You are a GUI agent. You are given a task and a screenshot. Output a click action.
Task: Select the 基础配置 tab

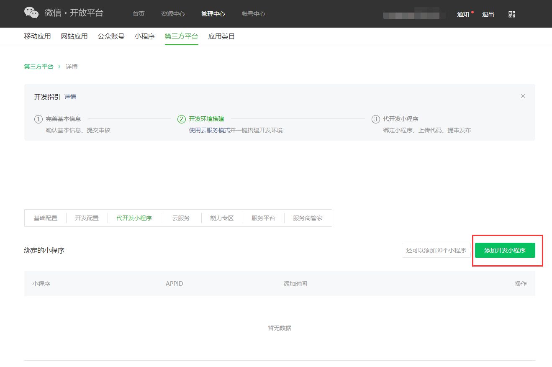45,218
